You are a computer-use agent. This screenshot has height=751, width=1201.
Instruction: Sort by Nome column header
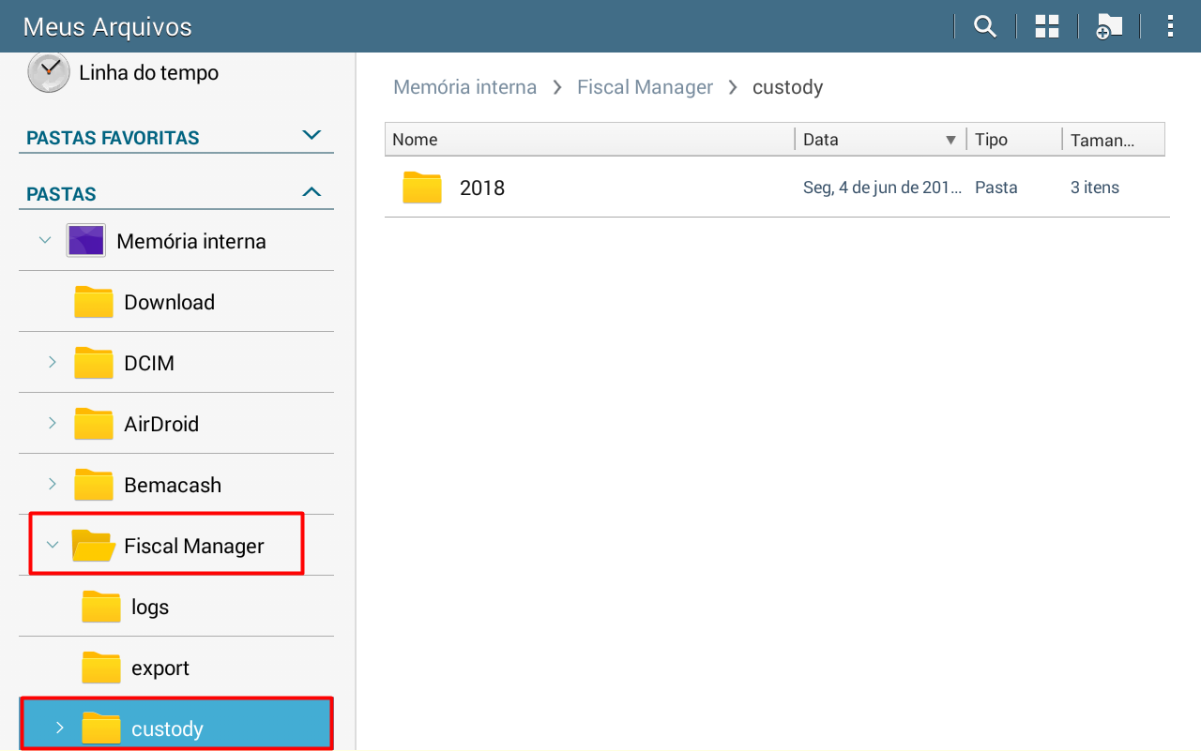pyautogui.click(x=589, y=140)
